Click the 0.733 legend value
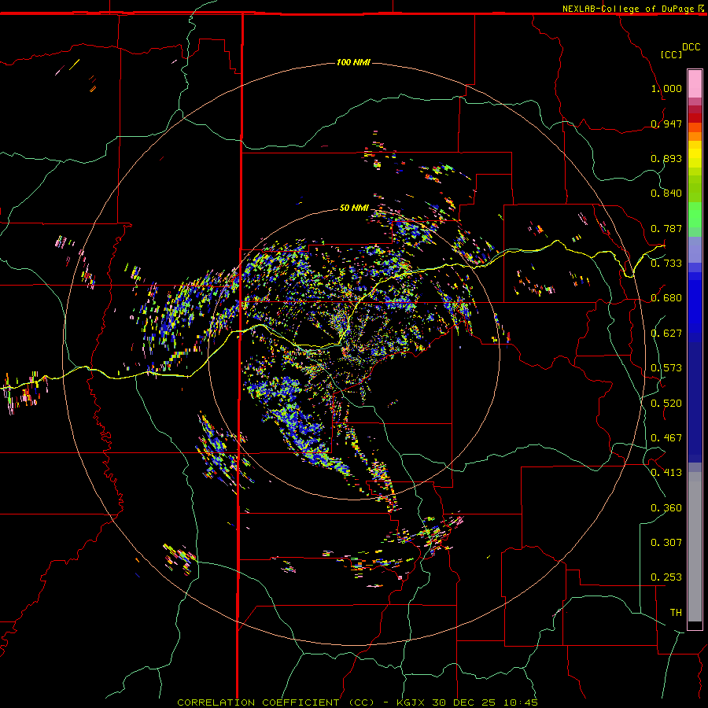The height and width of the screenshot is (708, 708). click(x=666, y=263)
